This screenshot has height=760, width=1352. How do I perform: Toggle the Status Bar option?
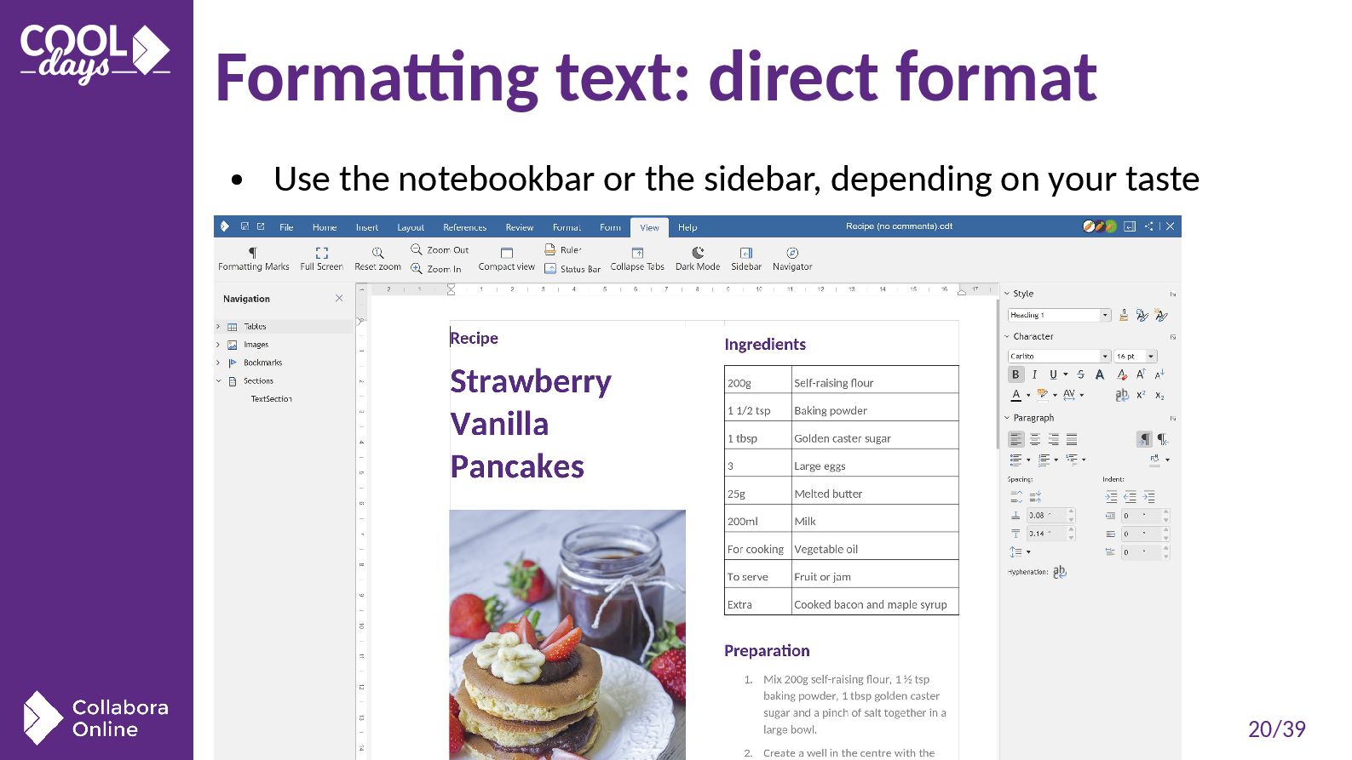[x=572, y=268]
